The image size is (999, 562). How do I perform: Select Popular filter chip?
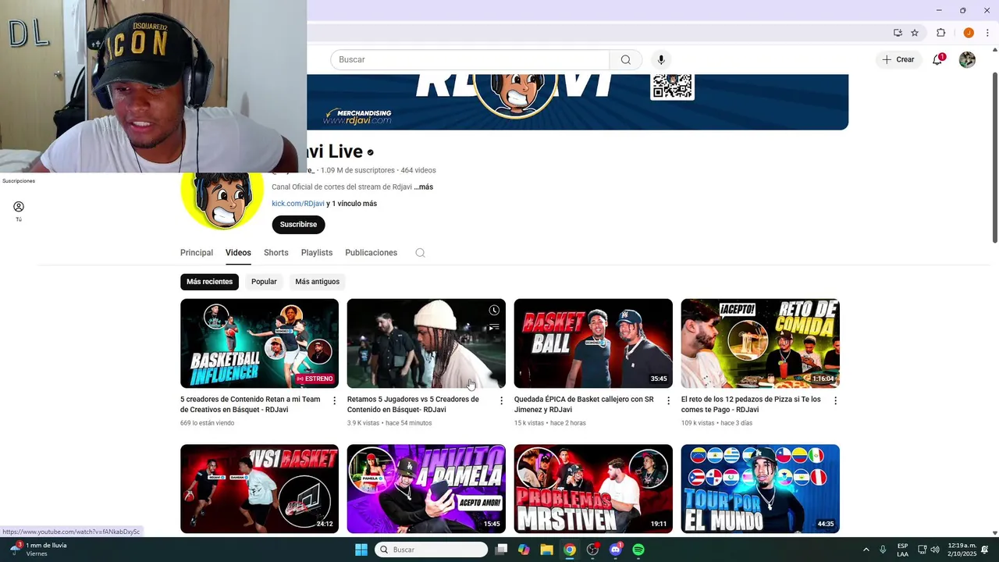pyautogui.click(x=264, y=282)
